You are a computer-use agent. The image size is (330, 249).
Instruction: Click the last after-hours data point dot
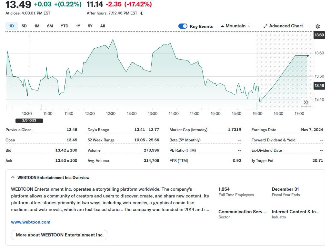308,56
